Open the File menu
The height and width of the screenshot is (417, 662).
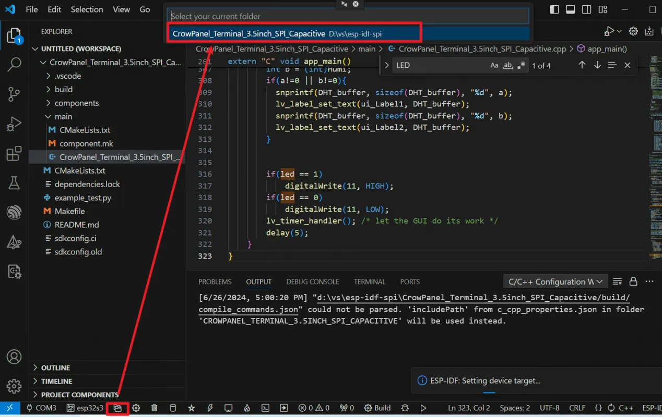[32, 9]
